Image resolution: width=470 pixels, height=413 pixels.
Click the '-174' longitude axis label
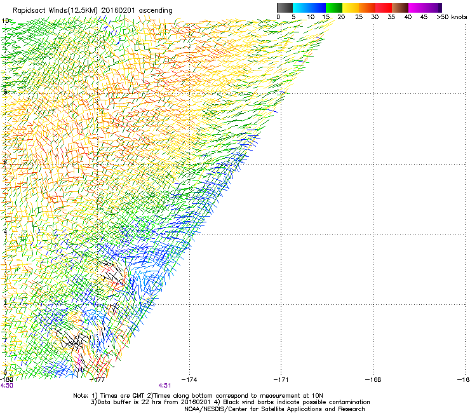(x=189, y=380)
